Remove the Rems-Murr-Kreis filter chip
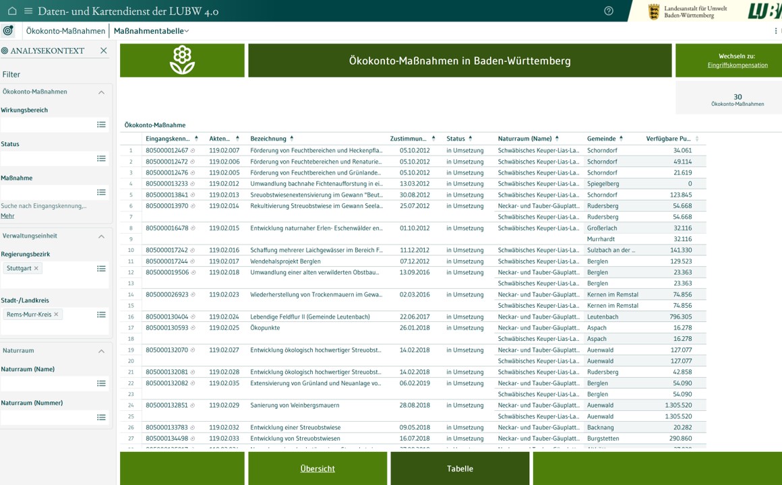 [56, 315]
